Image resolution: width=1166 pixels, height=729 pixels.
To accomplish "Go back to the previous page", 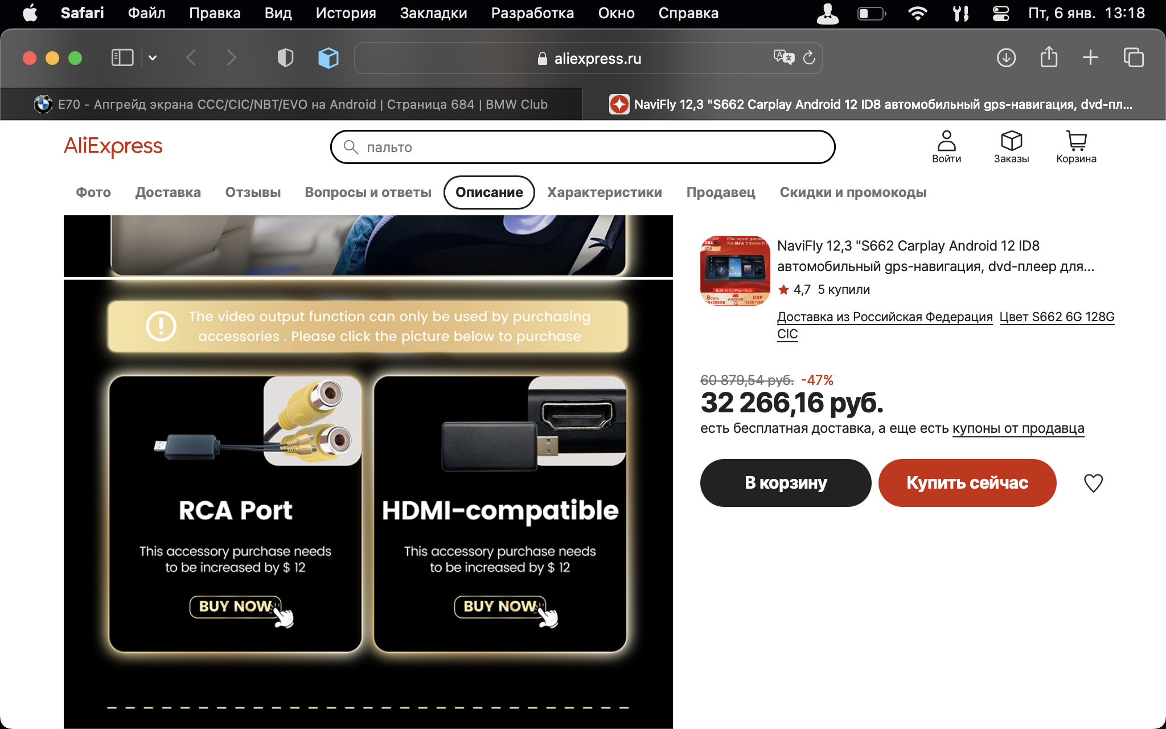I will coord(191,58).
